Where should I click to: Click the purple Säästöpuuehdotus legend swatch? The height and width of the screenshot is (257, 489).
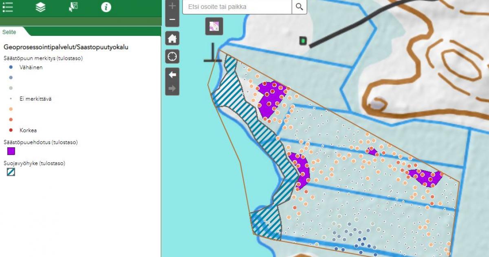click(11, 151)
